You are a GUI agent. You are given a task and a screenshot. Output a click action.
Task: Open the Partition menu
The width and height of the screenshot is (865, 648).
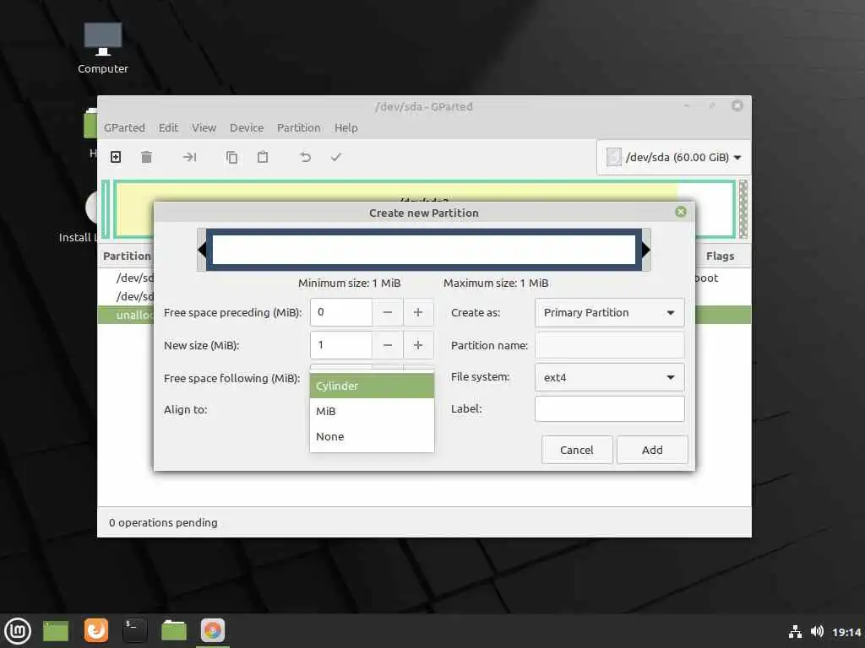pyautogui.click(x=298, y=128)
